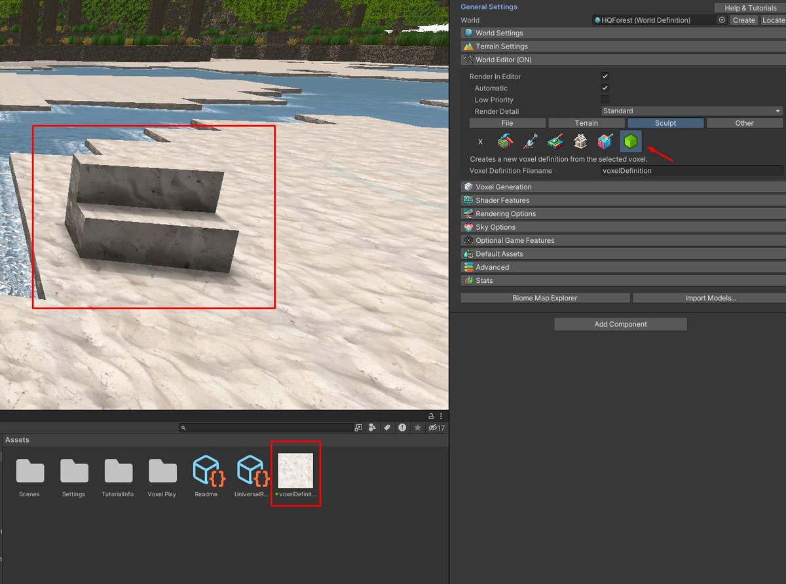The width and height of the screenshot is (786, 584).
Task: Switch to the Terrain tab
Action: [586, 122]
